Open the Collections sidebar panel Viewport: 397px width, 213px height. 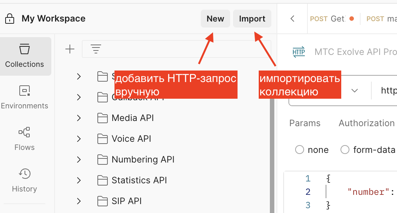point(25,56)
